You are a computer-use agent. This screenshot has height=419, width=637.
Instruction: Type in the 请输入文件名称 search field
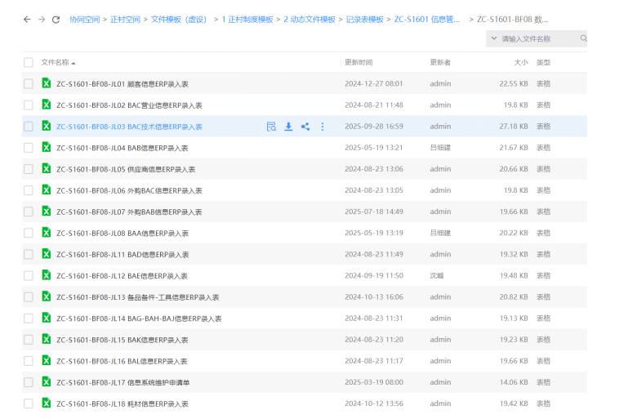click(x=537, y=38)
